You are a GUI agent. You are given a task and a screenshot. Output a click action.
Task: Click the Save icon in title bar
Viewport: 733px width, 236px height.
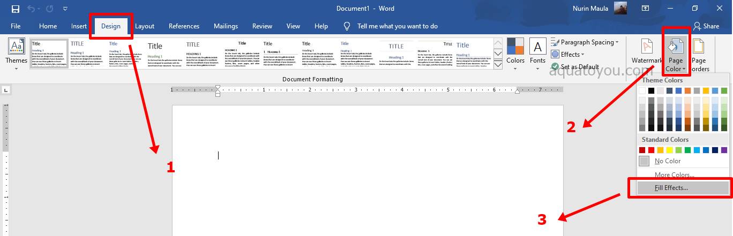15,9
